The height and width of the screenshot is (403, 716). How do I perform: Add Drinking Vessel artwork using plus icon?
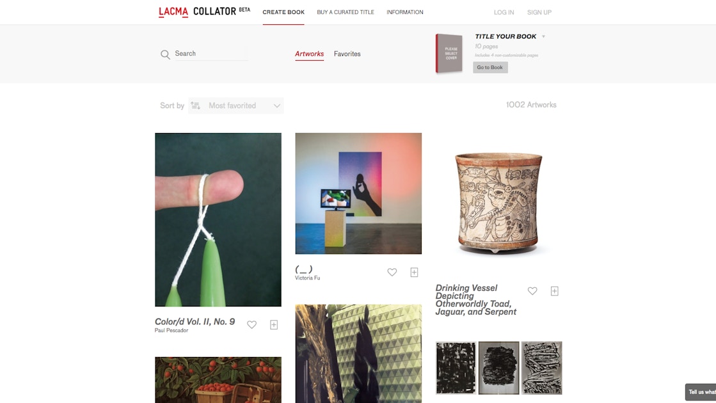(554, 290)
